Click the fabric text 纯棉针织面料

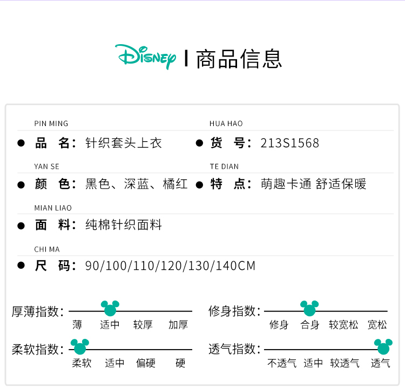click(124, 225)
